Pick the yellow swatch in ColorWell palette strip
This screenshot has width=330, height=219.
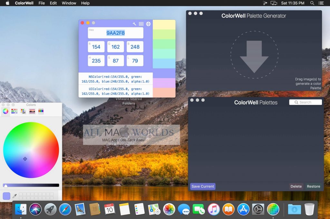click(x=164, y=25)
